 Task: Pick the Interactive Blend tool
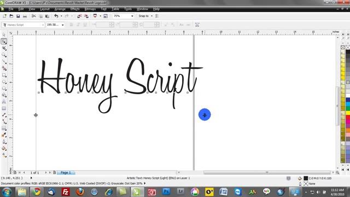click(4, 129)
